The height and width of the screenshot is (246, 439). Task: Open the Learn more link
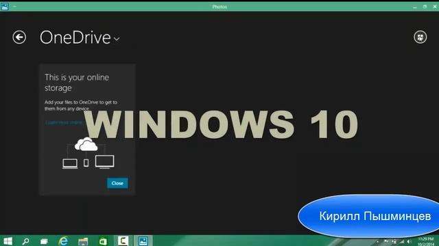tap(64, 122)
